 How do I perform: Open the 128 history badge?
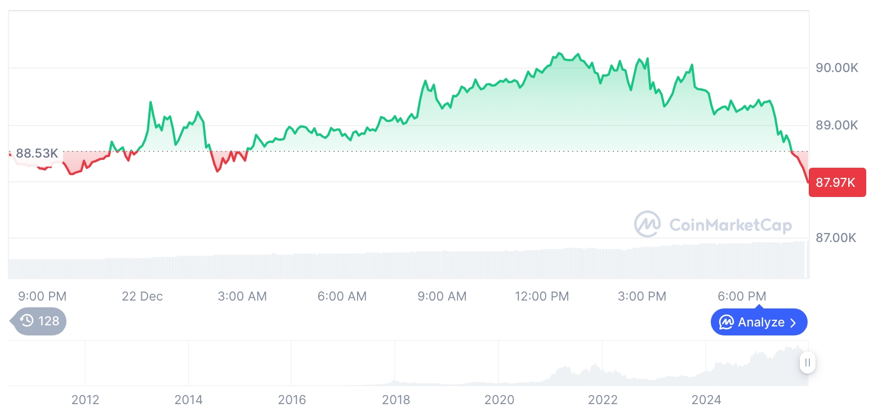39,321
